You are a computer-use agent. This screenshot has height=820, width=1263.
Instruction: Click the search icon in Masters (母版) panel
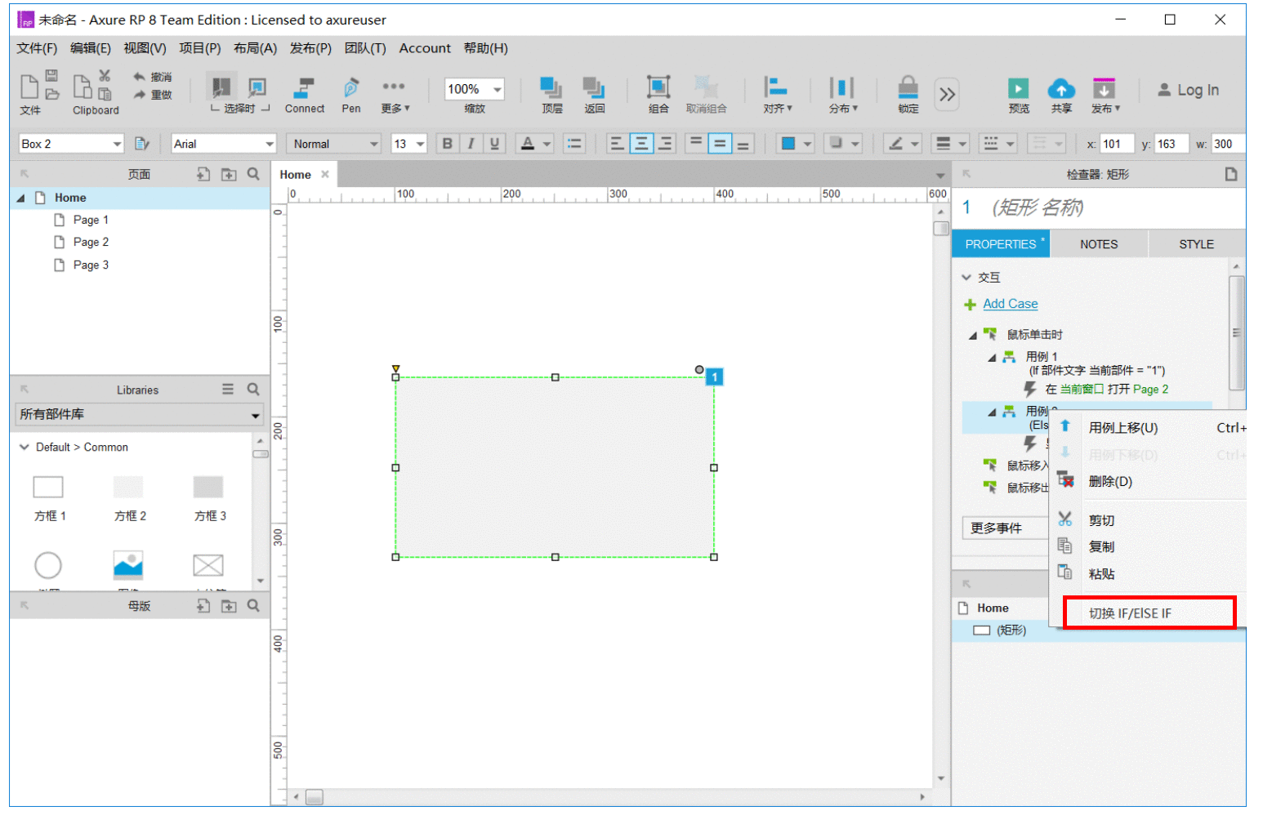point(253,606)
